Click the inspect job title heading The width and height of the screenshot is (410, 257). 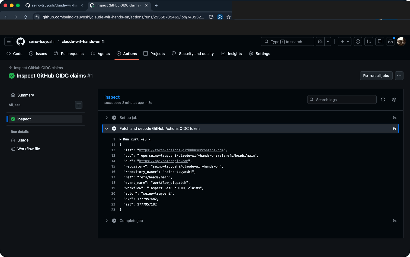click(112, 97)
